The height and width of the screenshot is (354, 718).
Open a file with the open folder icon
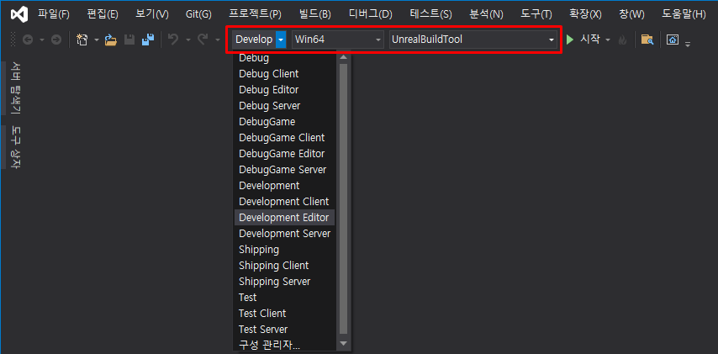pos(111,40)
